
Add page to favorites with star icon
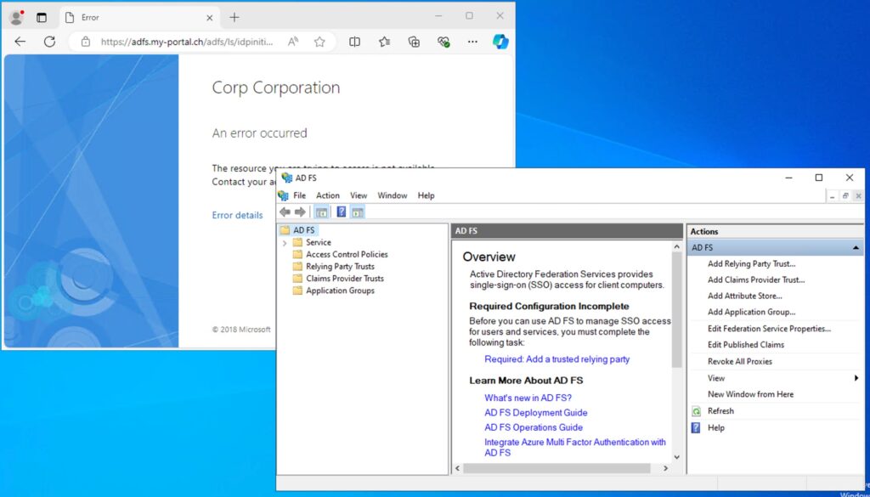tap(319, 42)
